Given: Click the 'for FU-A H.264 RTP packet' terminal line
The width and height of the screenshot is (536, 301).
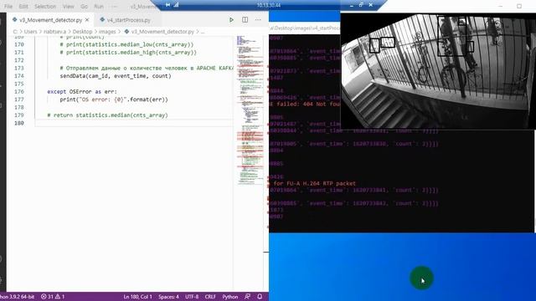Looking at the screenshot, I should pyautogui.click(x=315, y=184).
